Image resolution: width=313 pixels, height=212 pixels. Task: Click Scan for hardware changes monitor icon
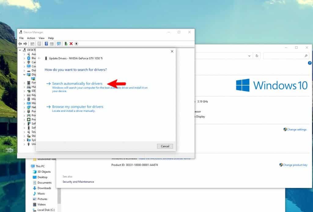(59, 44)
